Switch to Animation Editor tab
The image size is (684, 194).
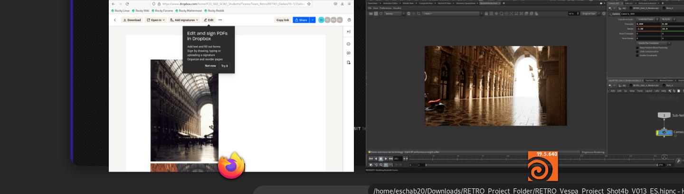(x=392, y=3)
